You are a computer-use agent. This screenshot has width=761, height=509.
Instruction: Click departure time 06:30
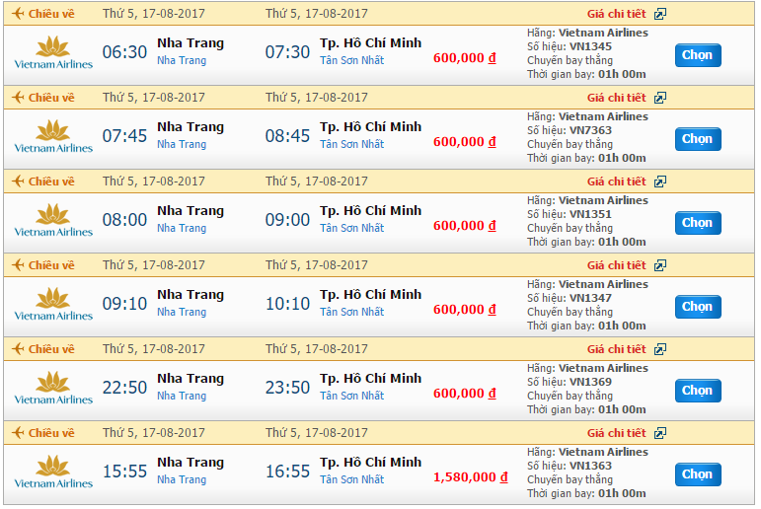124,52
